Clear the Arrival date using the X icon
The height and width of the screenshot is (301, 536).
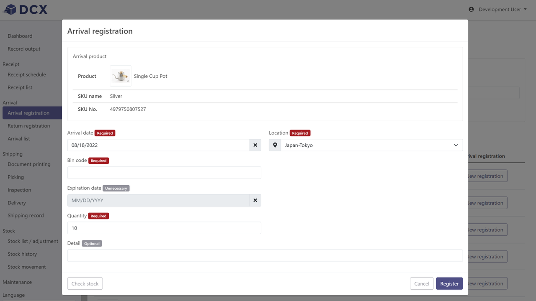[x=255, y=145]
